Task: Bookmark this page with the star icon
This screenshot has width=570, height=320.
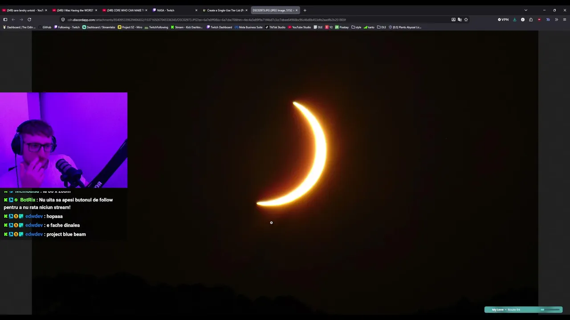Action: pos(466,20)
